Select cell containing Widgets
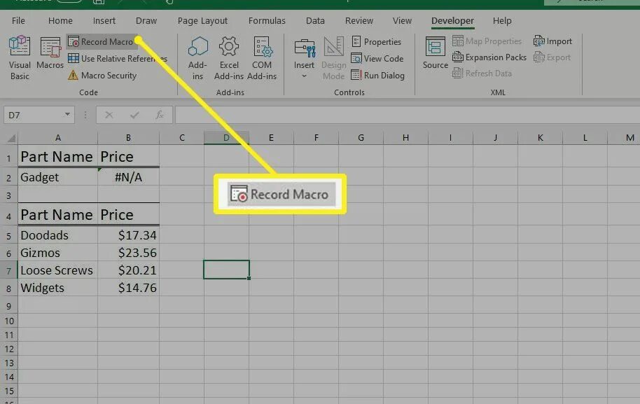 coord(58,288)
